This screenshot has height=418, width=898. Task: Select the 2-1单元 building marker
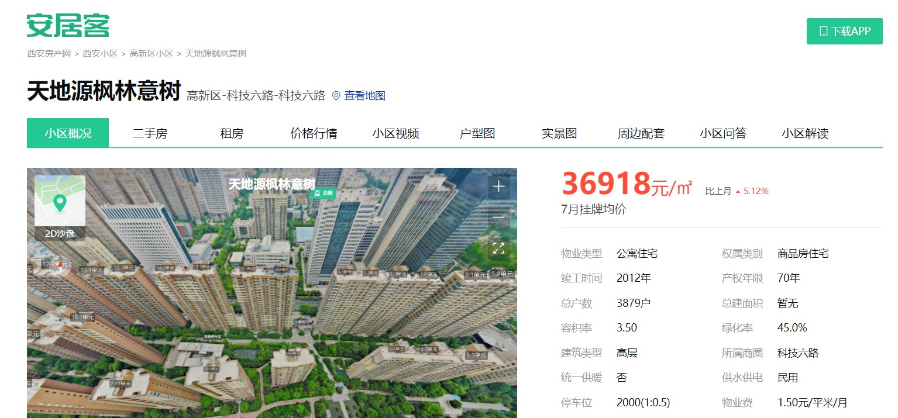(474, 275)
